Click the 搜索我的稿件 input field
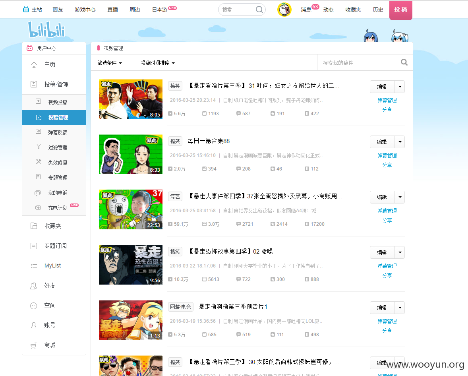468x376 pixels. click(358, 63)
